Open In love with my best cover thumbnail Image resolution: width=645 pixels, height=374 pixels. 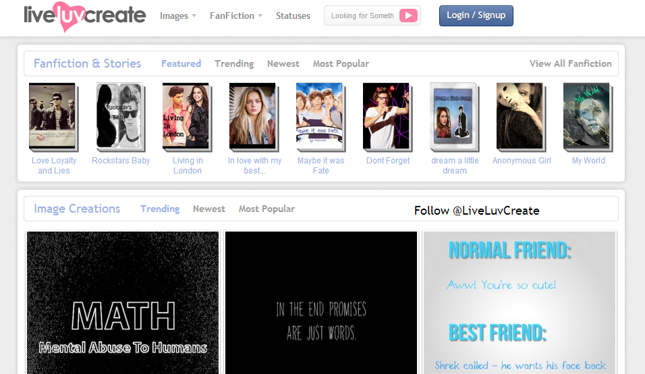[254, 117]
